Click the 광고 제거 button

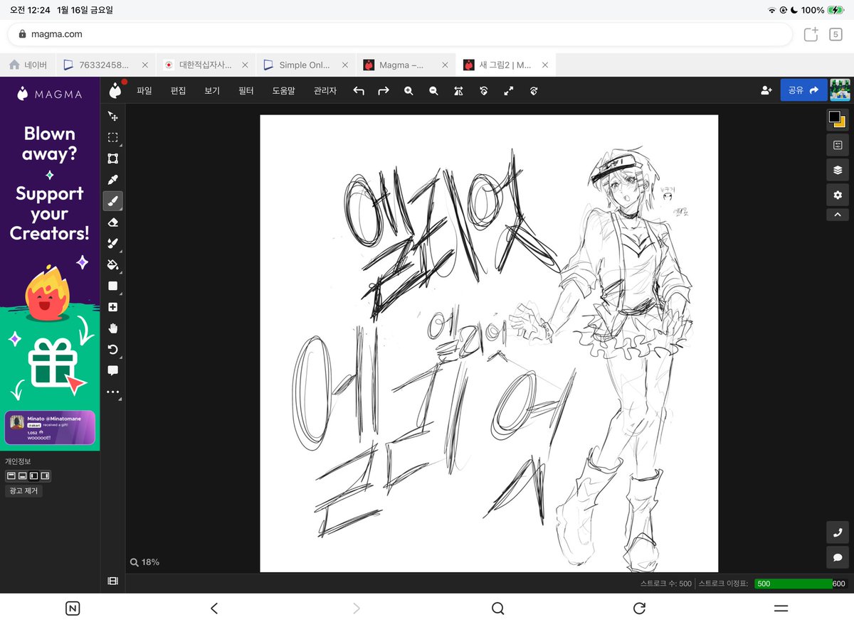point(24,490)
